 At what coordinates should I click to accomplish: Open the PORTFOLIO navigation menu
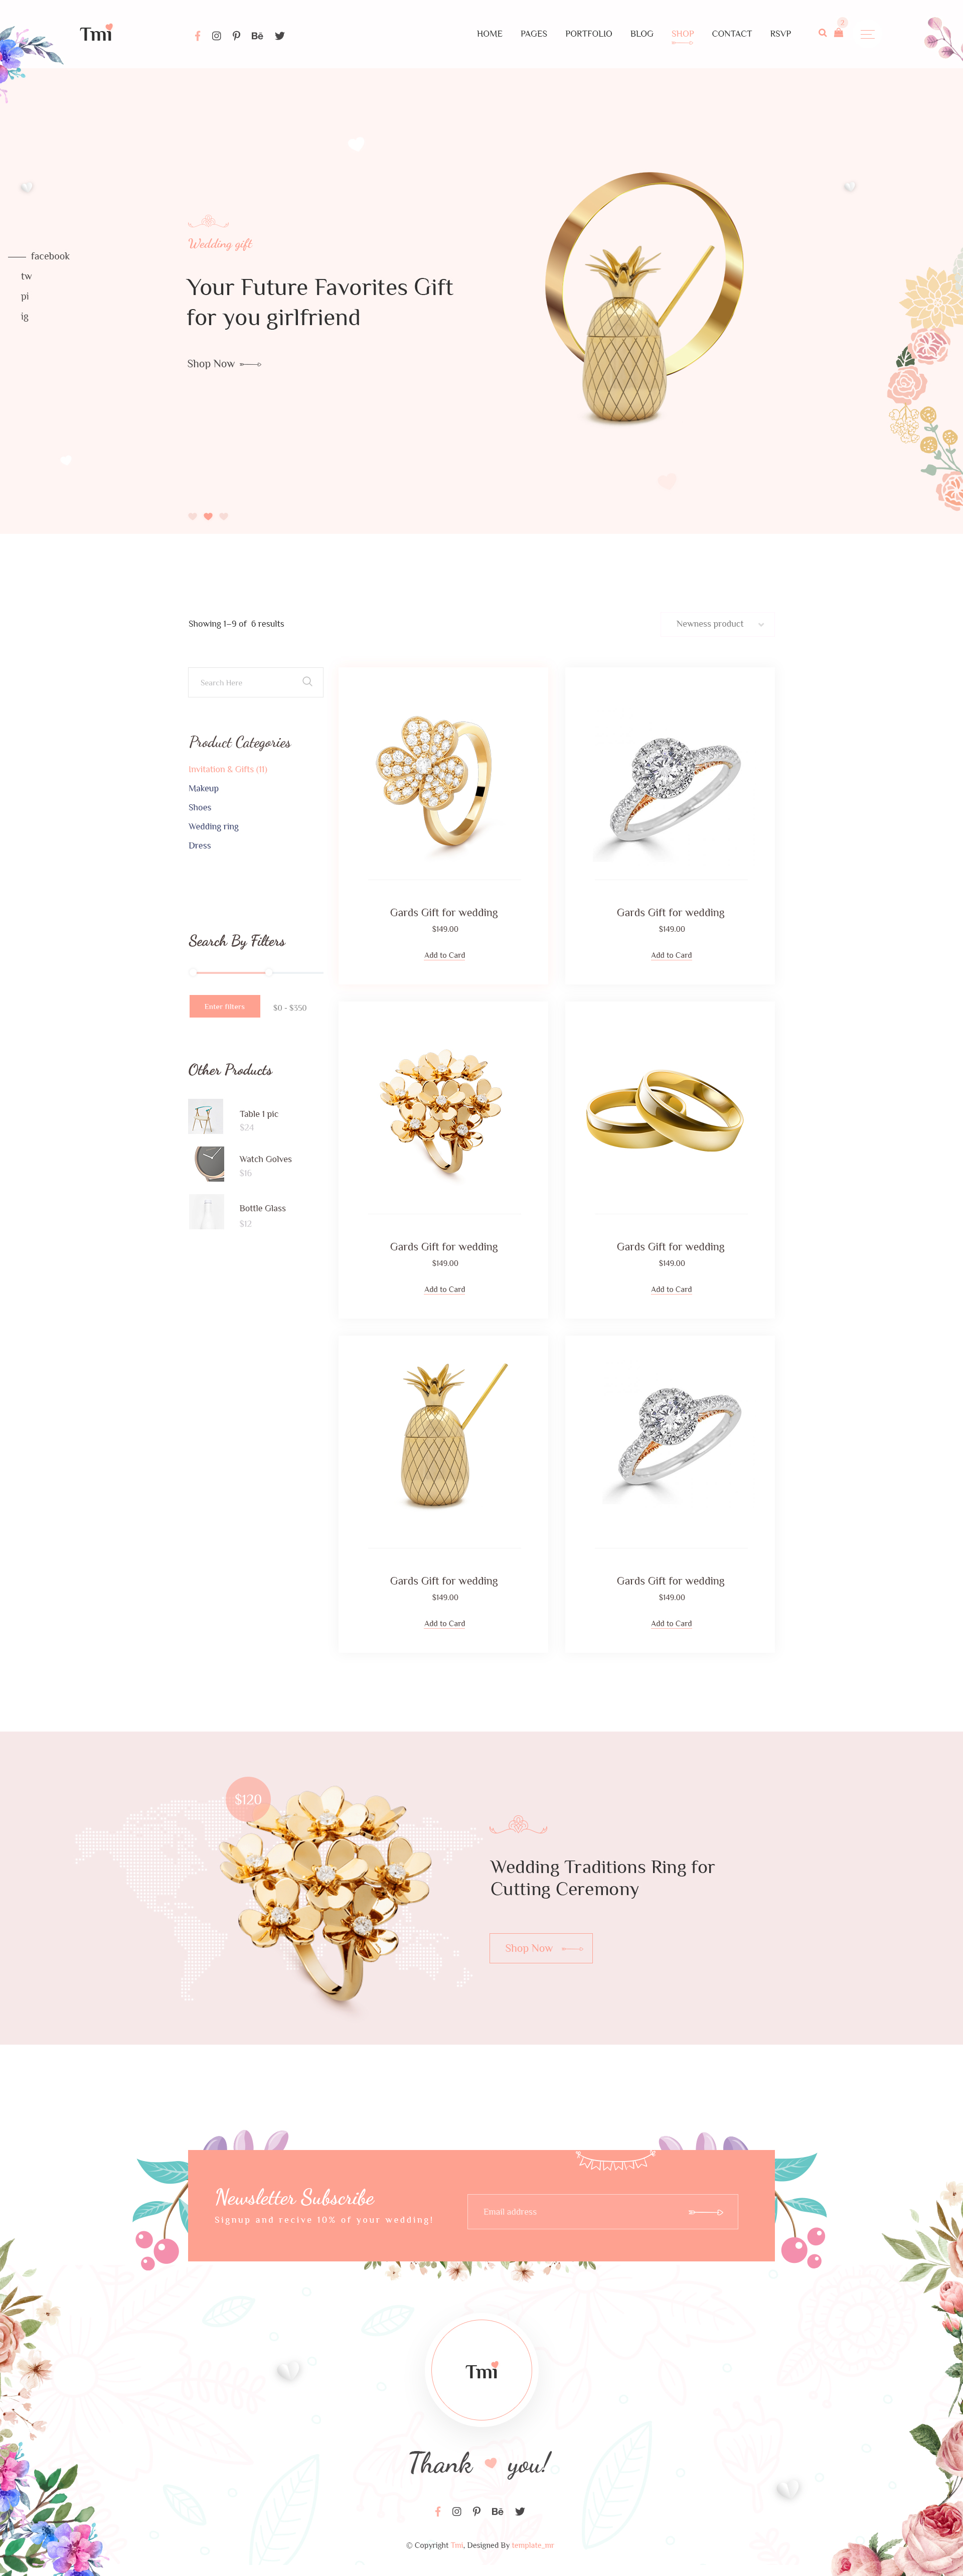pos(588,34)
